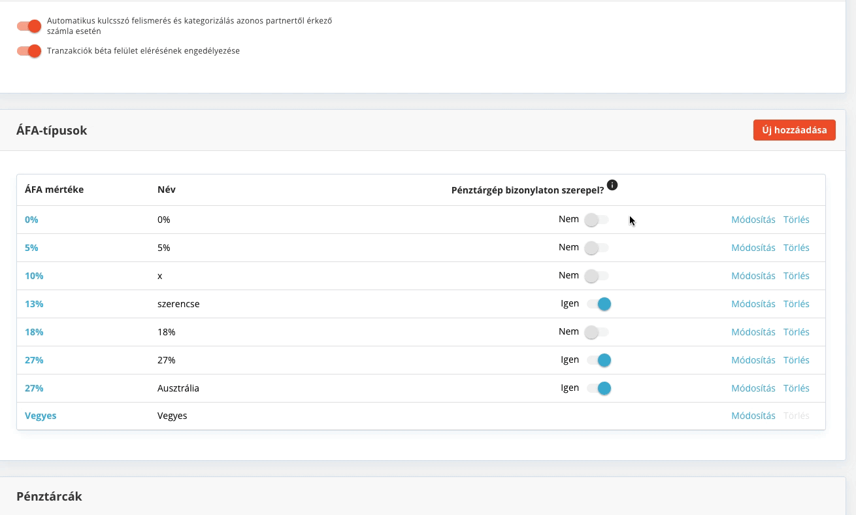The height and width of the screenshot is (515, 856).
Task: Click the Igen label in the 13% row
Action: [x=570, y=303]
